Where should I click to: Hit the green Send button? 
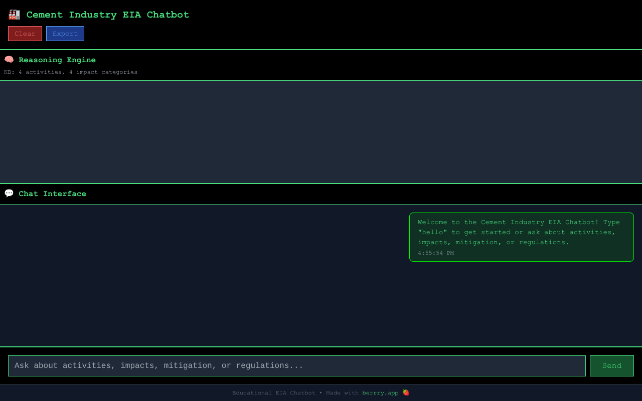click(x=611, y=366)
